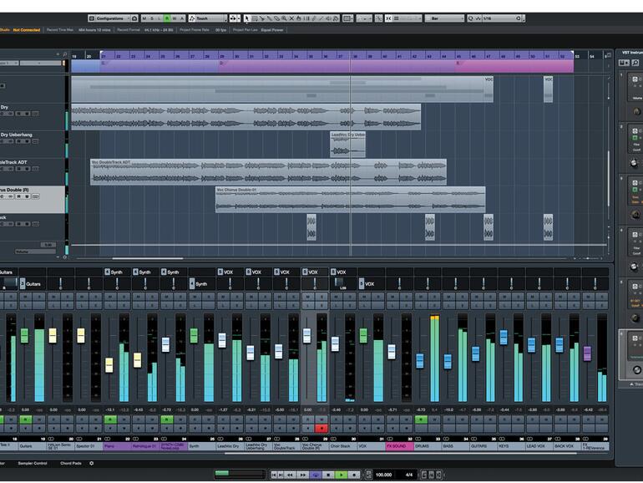Open the Synth routing on Synth channel
This screenshot has width=643, height=483.
click(x=202, y=283)
